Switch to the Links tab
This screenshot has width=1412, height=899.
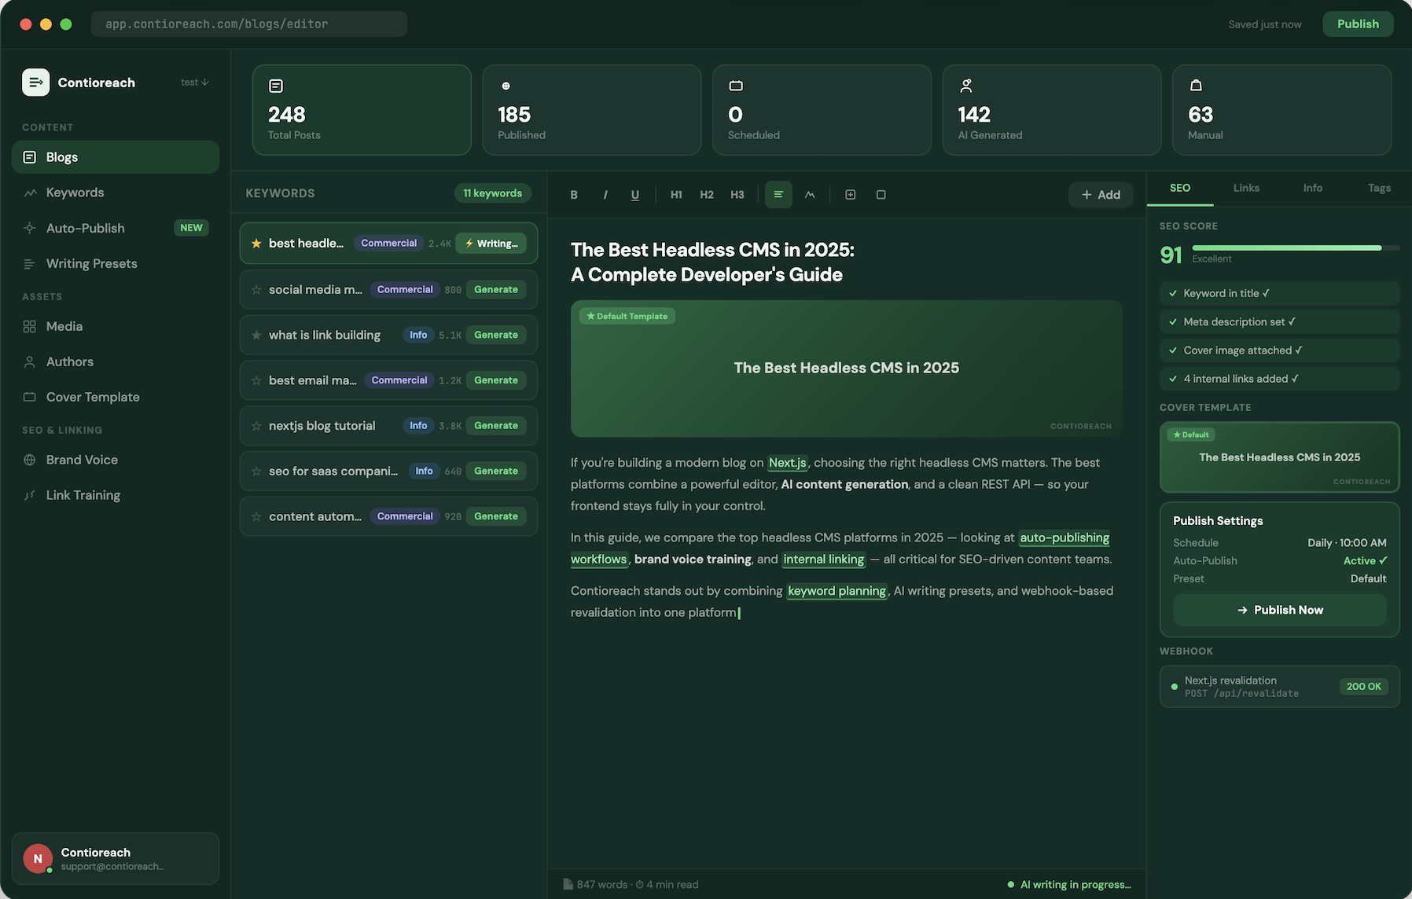[1246, 188]
